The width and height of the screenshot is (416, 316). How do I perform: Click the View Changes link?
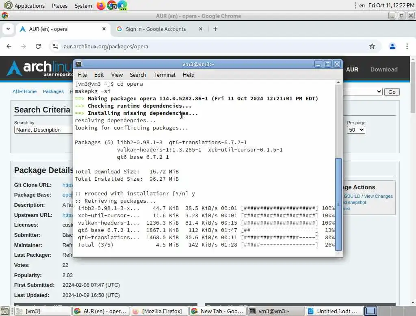(378, 196)
